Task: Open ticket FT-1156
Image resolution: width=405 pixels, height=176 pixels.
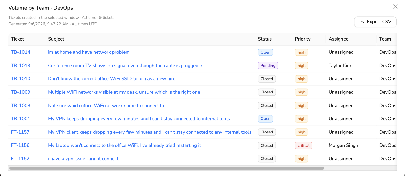Action: pyautogui.click(x=20, y=145)
